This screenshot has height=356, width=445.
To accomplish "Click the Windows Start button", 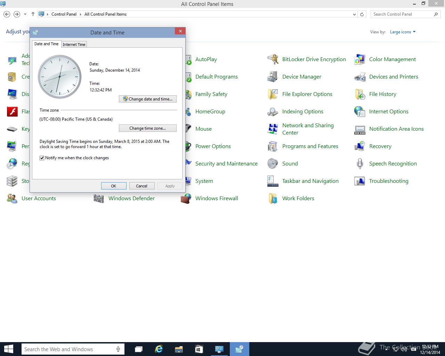I will pyautogui.click(x=8, y=349).
